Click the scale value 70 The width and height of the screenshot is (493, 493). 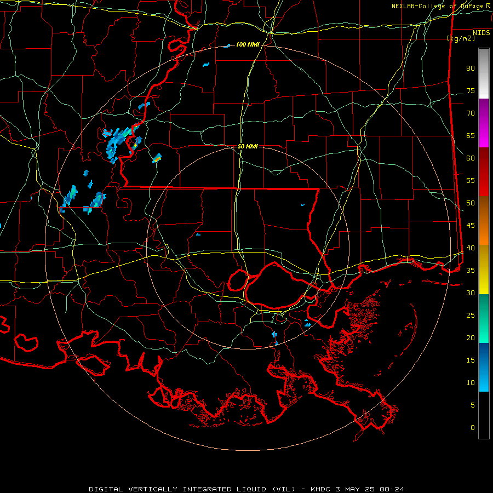471,113
